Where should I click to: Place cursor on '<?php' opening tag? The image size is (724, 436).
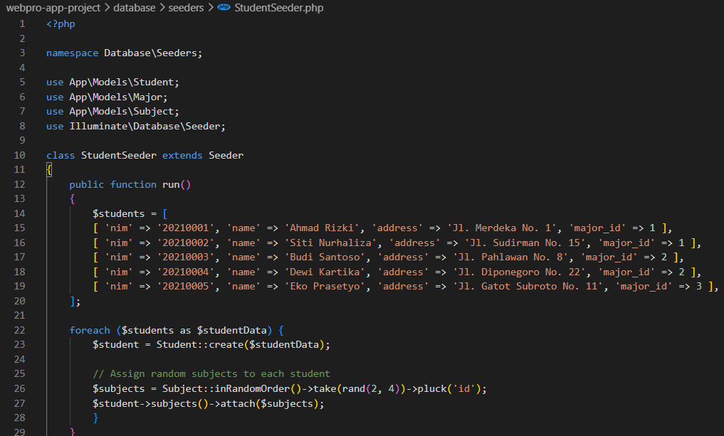coord(61,24)
